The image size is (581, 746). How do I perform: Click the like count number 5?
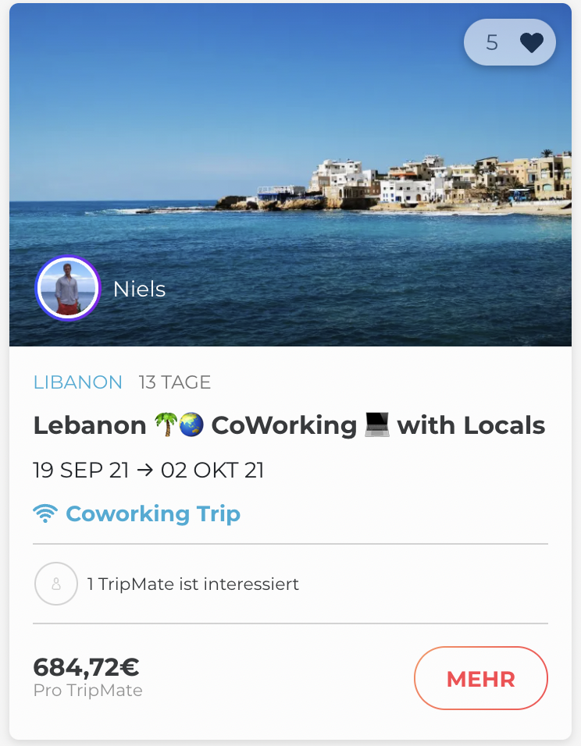tap(492, 42)
